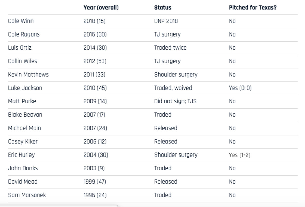Click on Cole Ragans in the table
Image resolution: width=305 pixels, height=207 pixels.
[24, 34]
